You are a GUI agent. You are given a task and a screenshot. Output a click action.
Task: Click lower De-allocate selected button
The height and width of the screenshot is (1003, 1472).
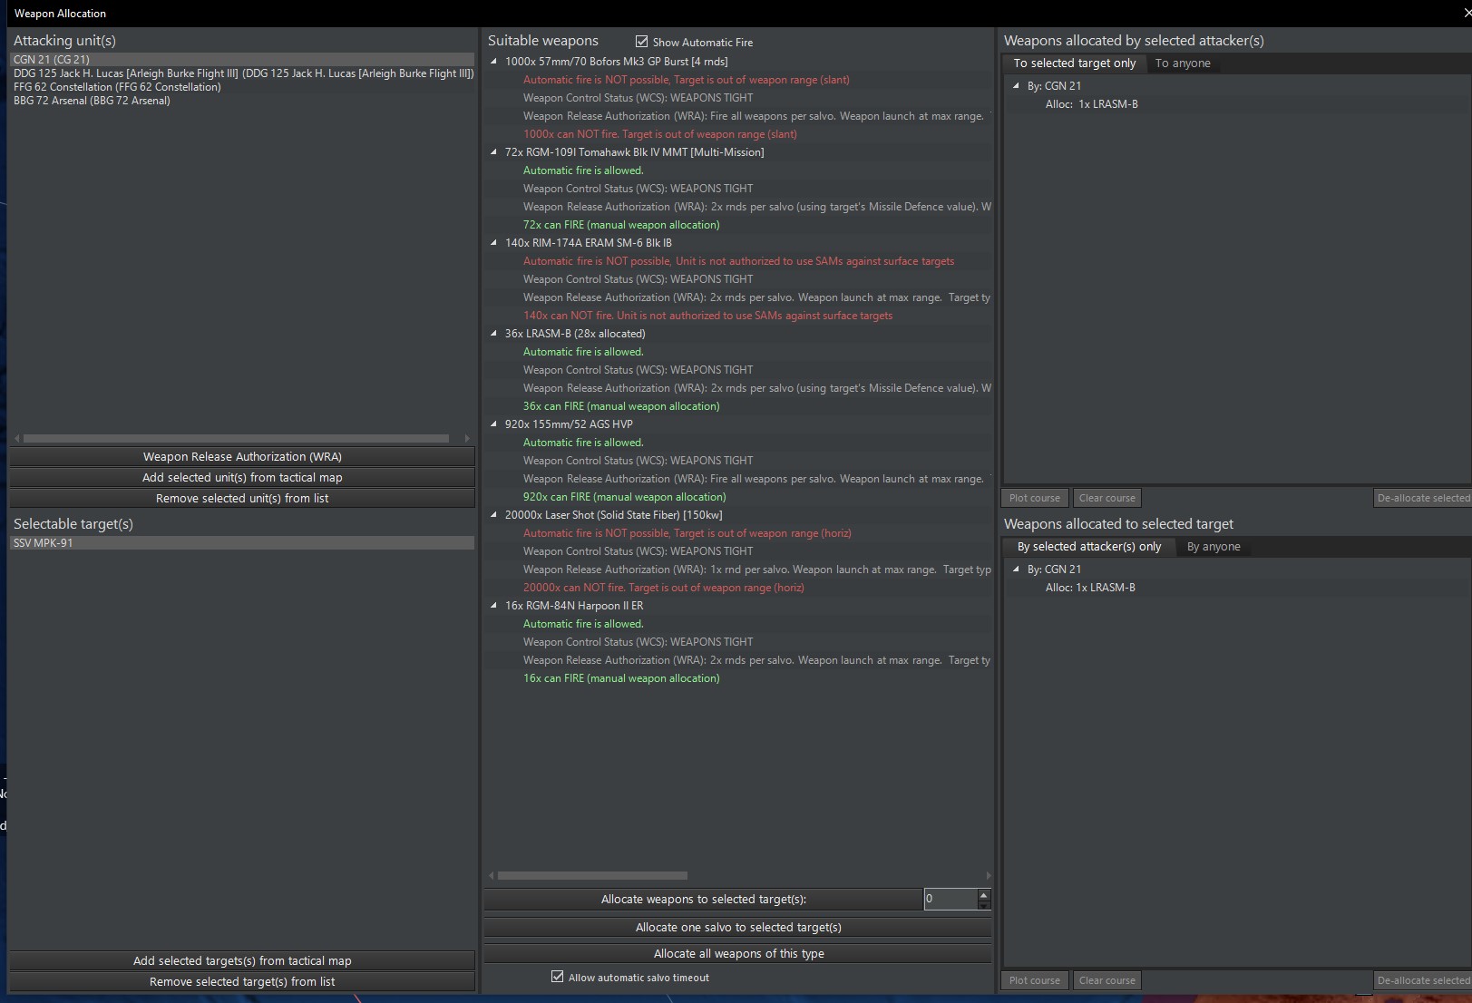coord(1422,980)
